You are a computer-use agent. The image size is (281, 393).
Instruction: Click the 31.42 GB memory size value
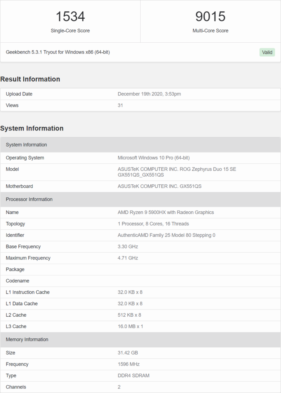128,353
